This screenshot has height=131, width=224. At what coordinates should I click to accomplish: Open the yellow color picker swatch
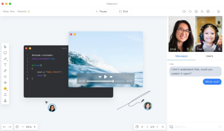(5, 89)
